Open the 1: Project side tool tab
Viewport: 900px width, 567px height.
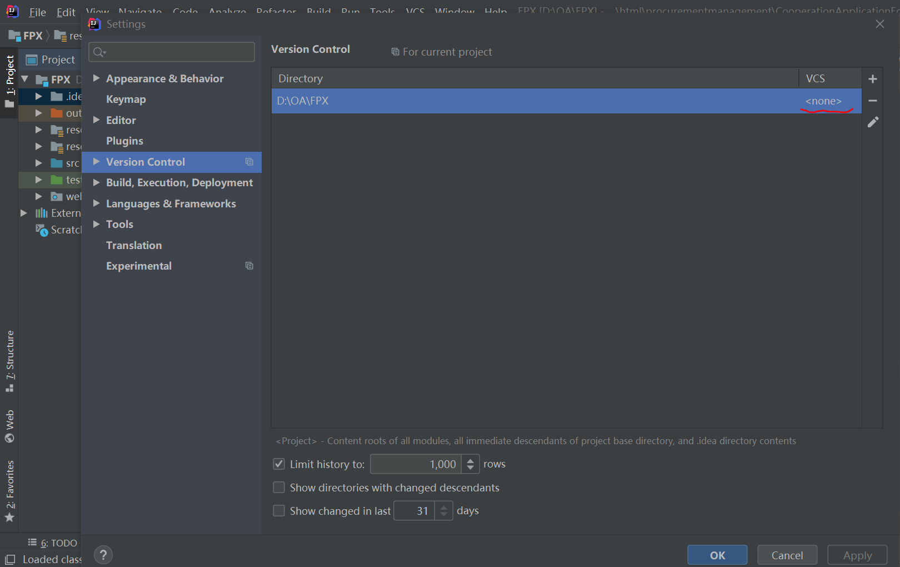9,81
